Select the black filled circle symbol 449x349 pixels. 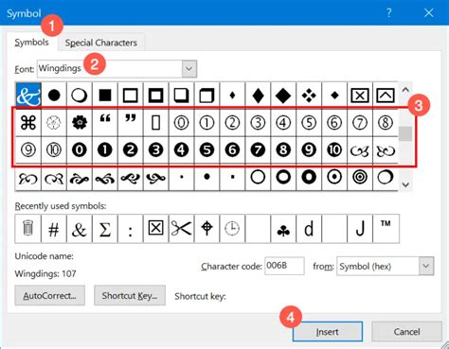(54, 95)
